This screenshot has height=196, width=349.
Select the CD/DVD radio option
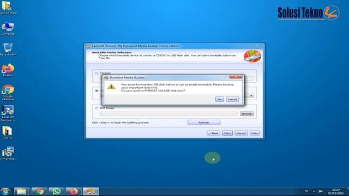[97, 73]
